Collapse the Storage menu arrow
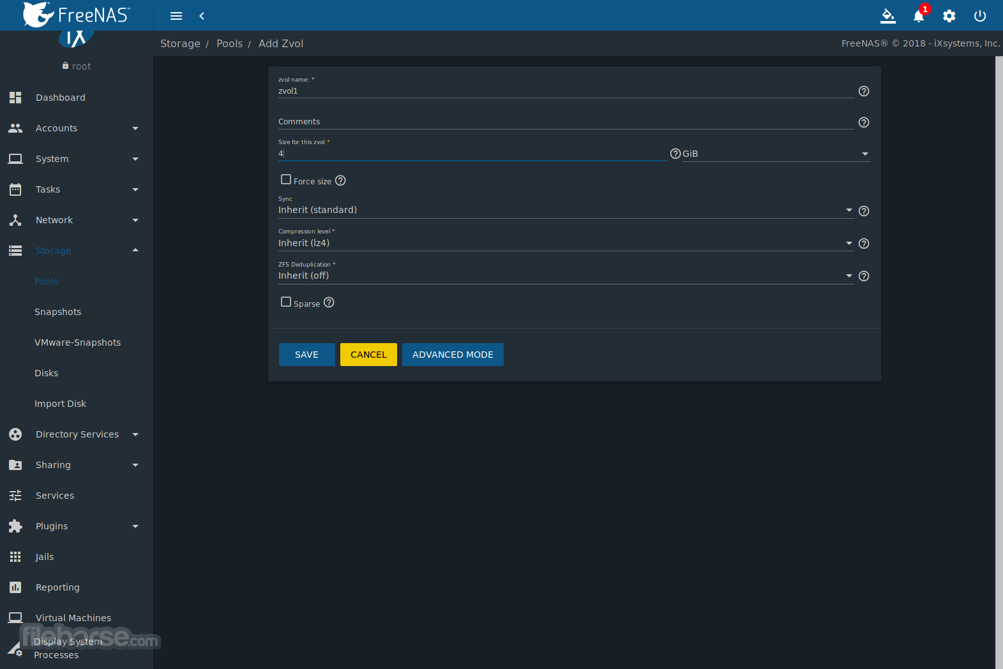 [x=135, y=250]
